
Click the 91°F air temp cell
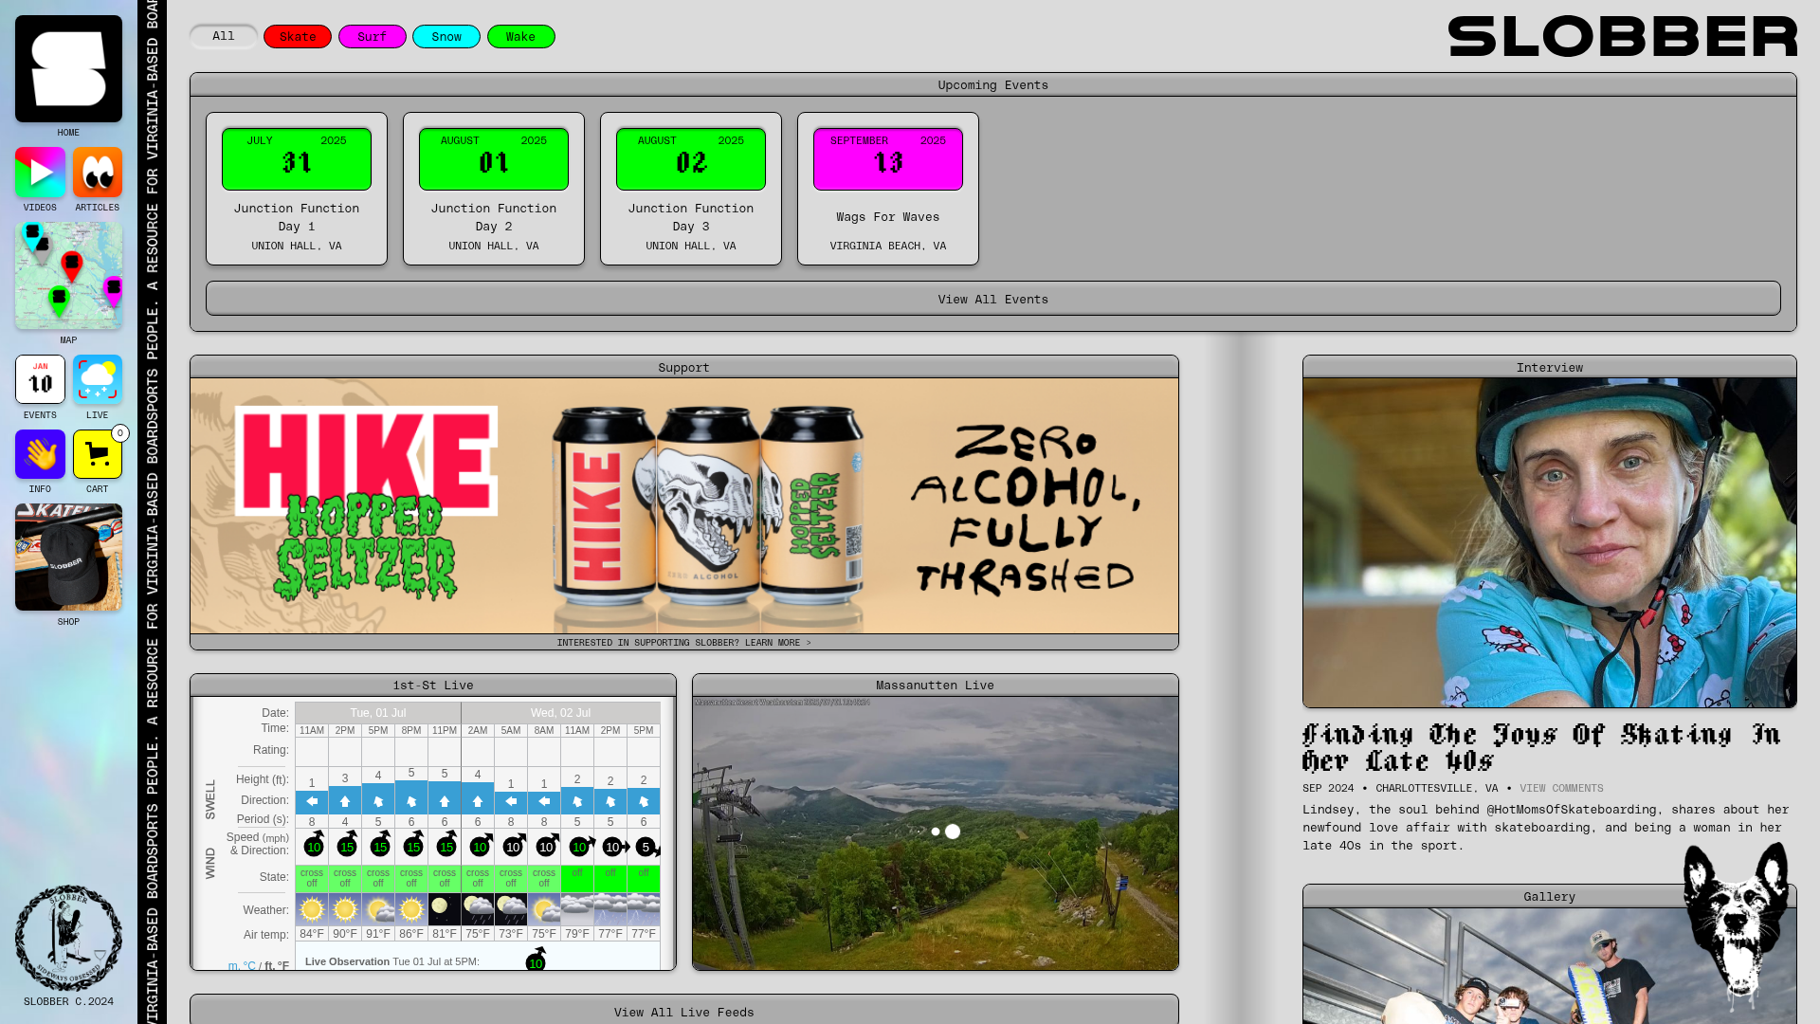click(x=378, y=934)
